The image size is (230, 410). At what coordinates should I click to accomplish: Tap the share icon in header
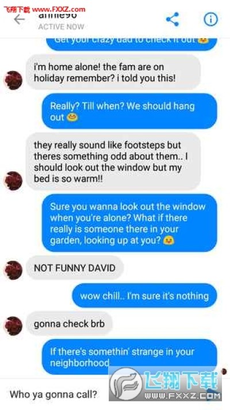pos(172,20)
